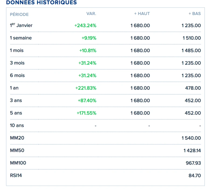Click the RSI14 value 84.70

pyautogui.click(x=195, y=175)
